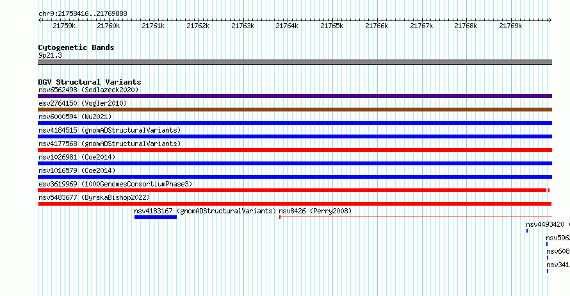Select the 21767k ruler position

point(421,26)
